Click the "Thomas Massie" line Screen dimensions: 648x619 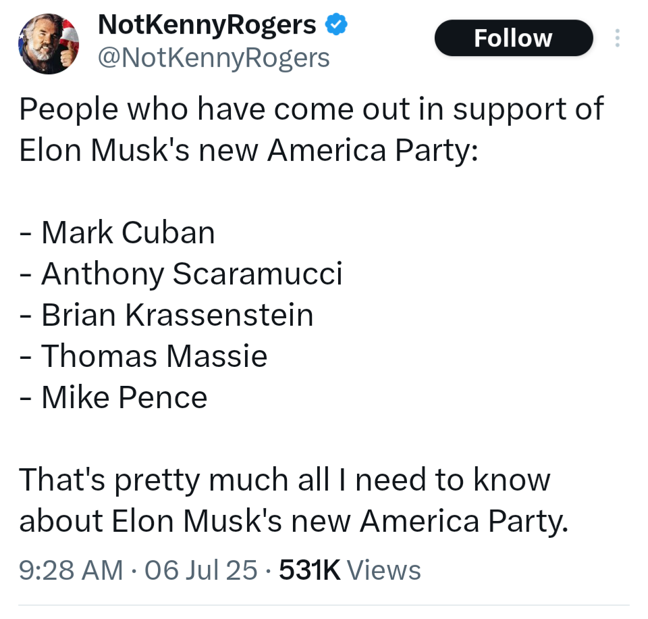click(x=143, y=356)
